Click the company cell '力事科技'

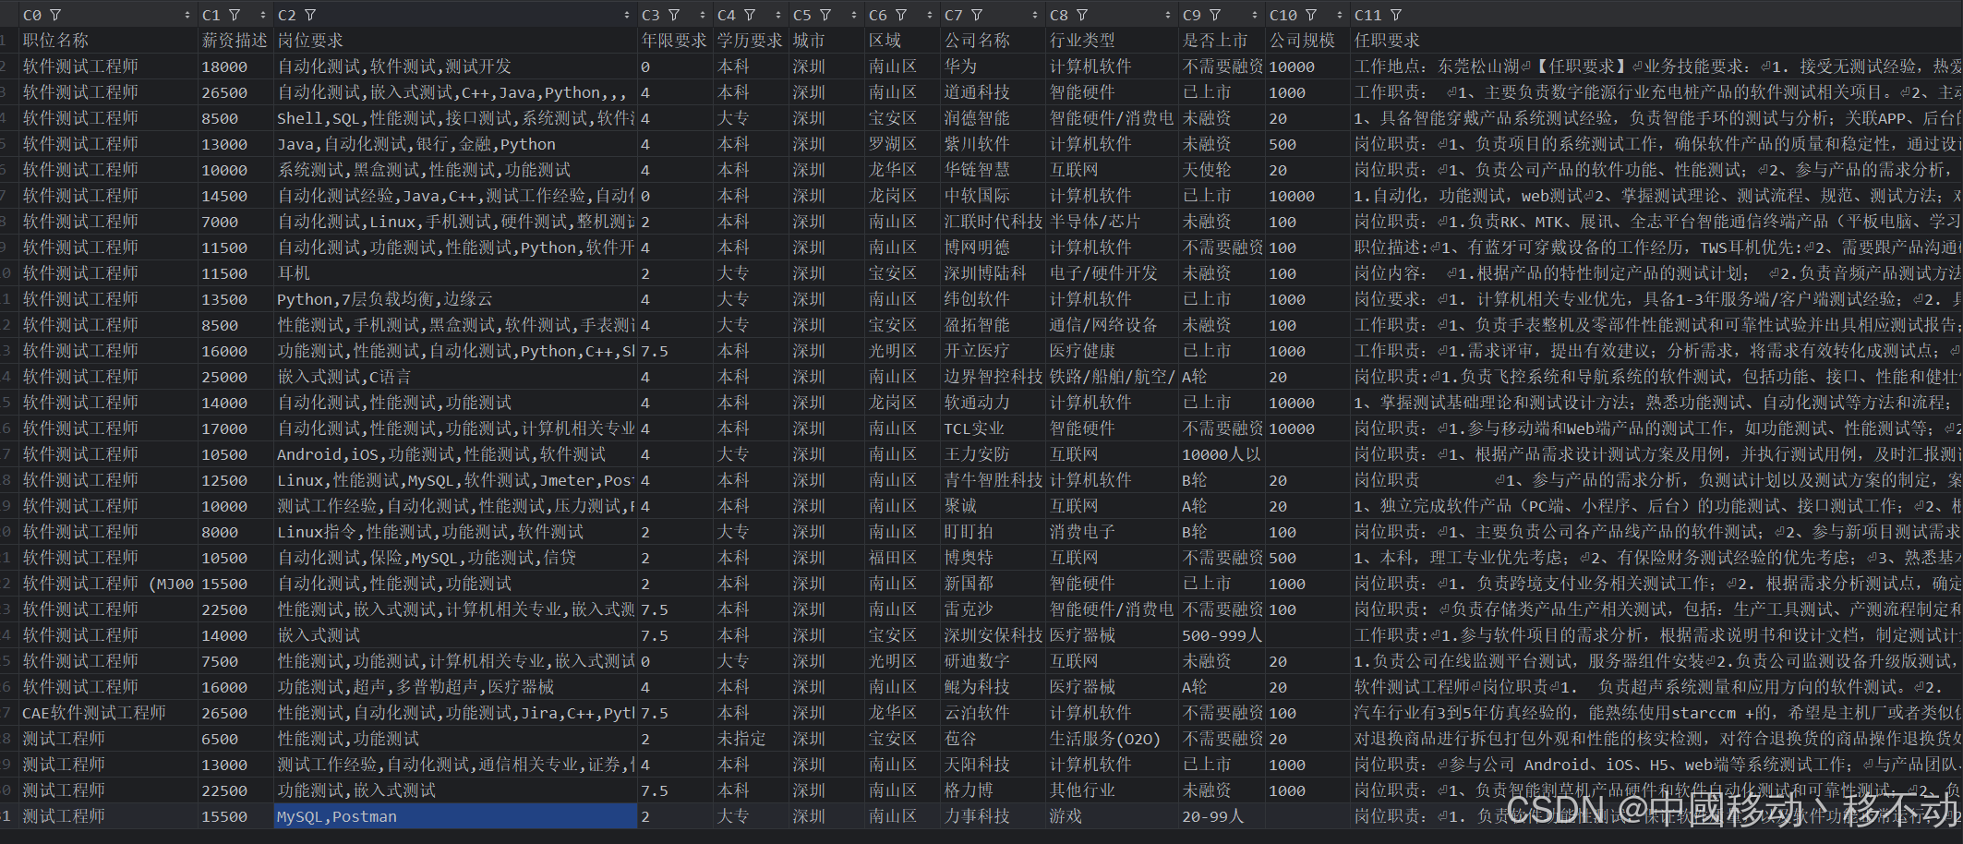click(x=977, y=816)
